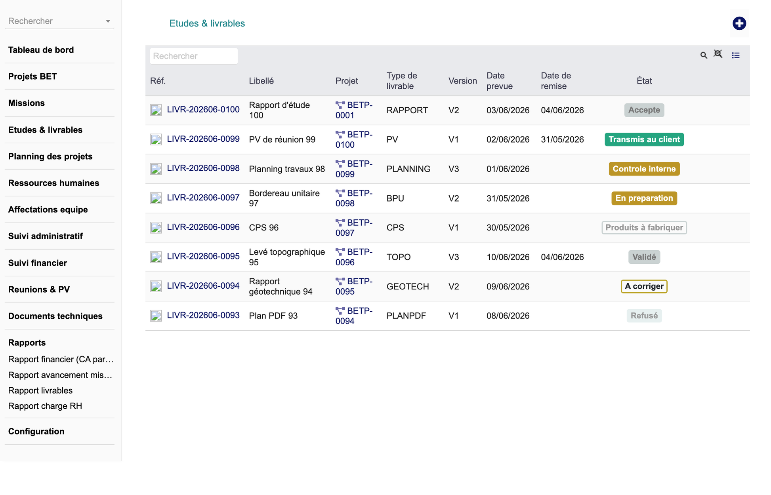The height and width of the screenshot is (495, 771).
Task: Click the Rapports menu heading
Action: [x=27, y=343]
